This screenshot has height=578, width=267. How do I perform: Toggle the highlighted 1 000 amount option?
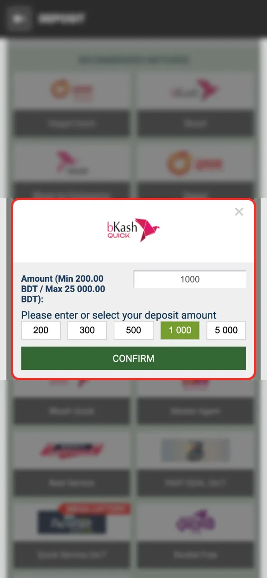click(180, 330)
